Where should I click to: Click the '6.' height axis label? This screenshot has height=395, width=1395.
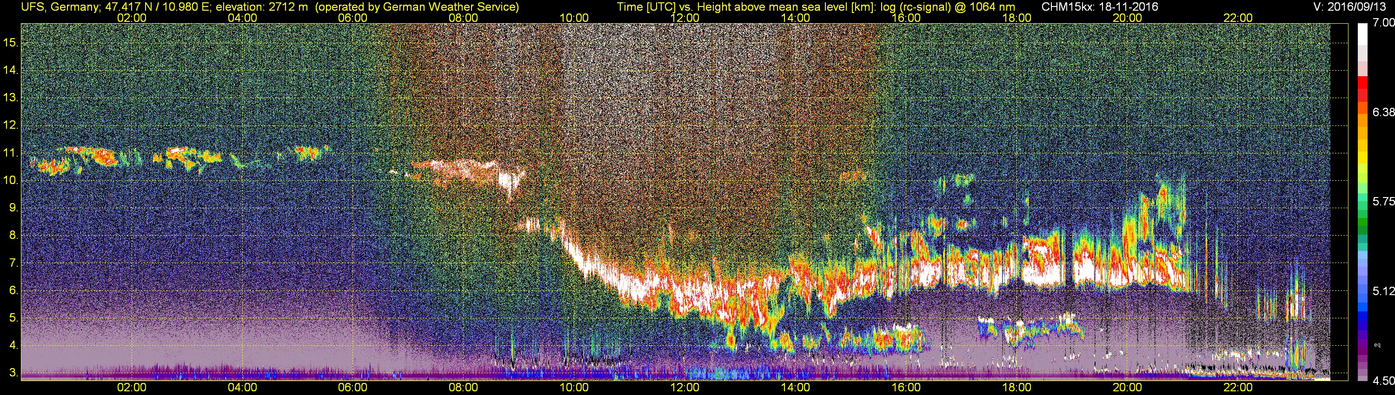point(14,290)
